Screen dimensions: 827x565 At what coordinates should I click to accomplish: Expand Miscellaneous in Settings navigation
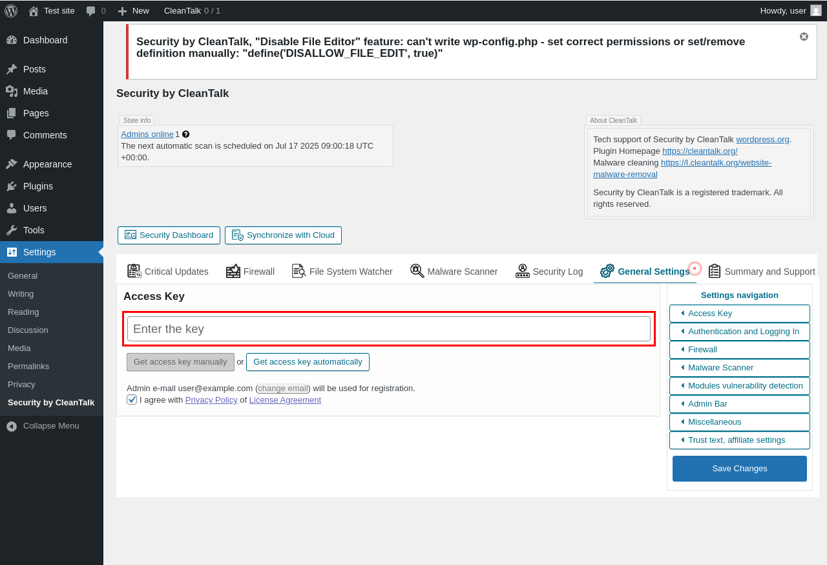(x=740, y=422)
